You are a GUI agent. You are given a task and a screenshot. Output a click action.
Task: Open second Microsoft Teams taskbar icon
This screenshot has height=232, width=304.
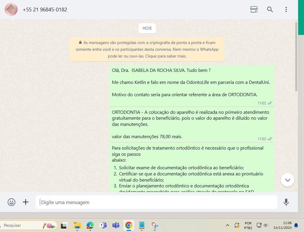pos(116,225)
